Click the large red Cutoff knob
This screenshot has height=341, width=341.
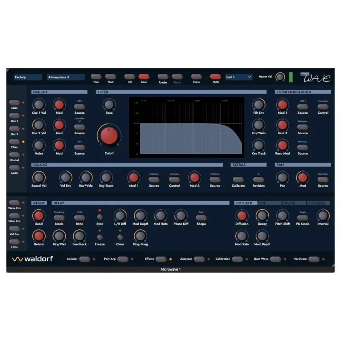[109, 136]
